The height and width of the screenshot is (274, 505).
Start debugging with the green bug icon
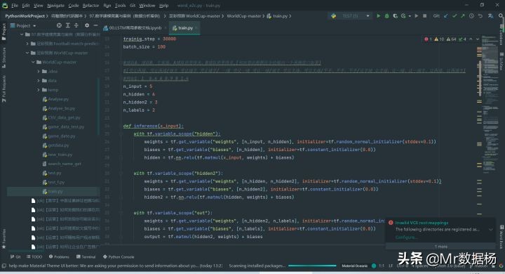click(386, 16)
